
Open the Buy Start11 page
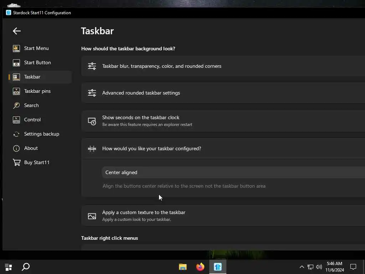coord(40,162)
